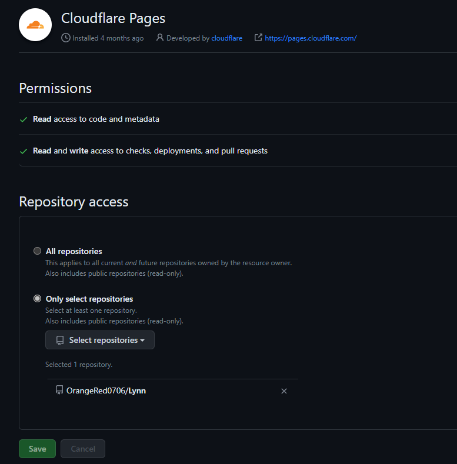Click the repository icon beside OrangeRed0706/Lynn

coord(59,390)
